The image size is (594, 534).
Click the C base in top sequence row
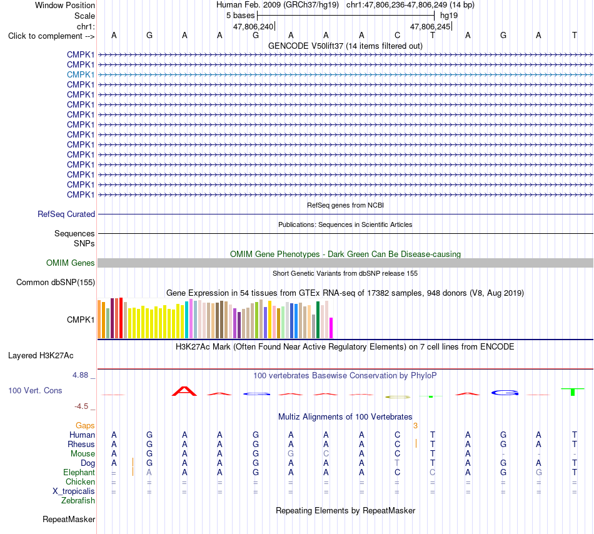point(397,35)
